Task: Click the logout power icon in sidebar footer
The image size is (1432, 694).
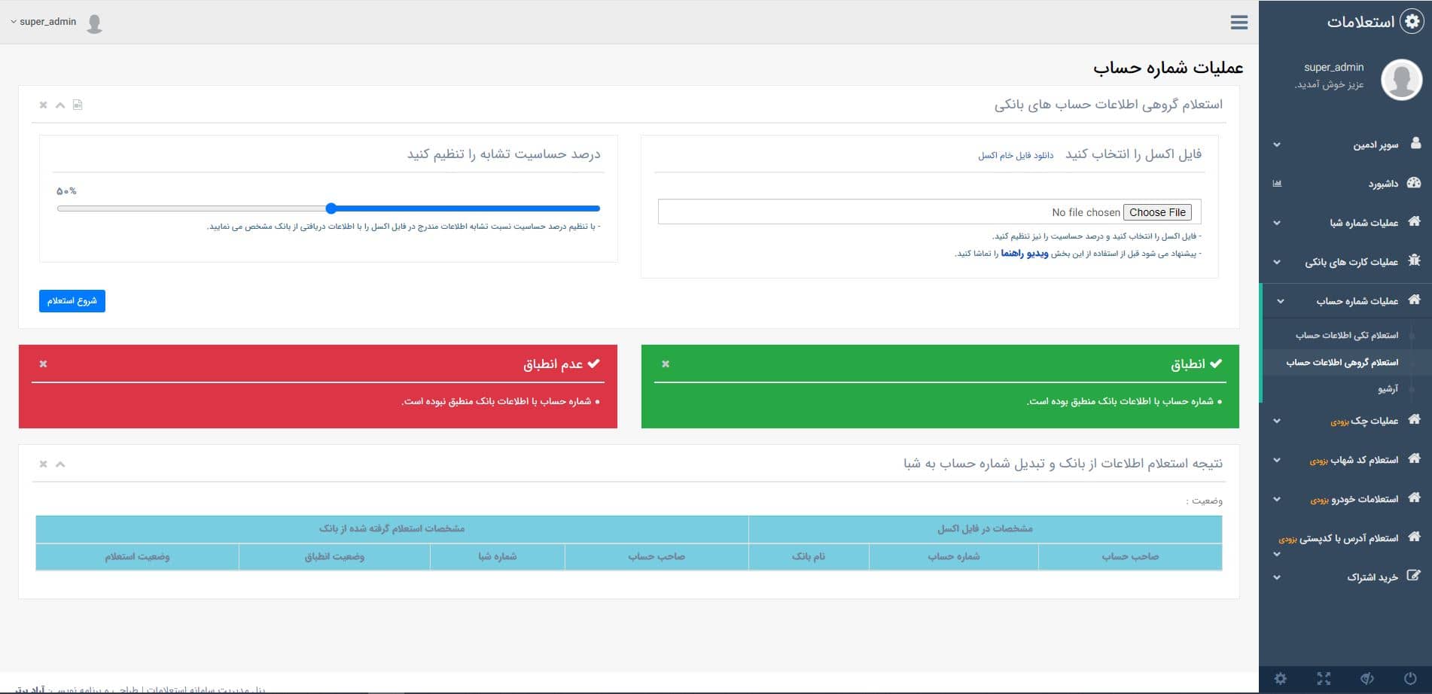Action: [x=1410, y=678]
